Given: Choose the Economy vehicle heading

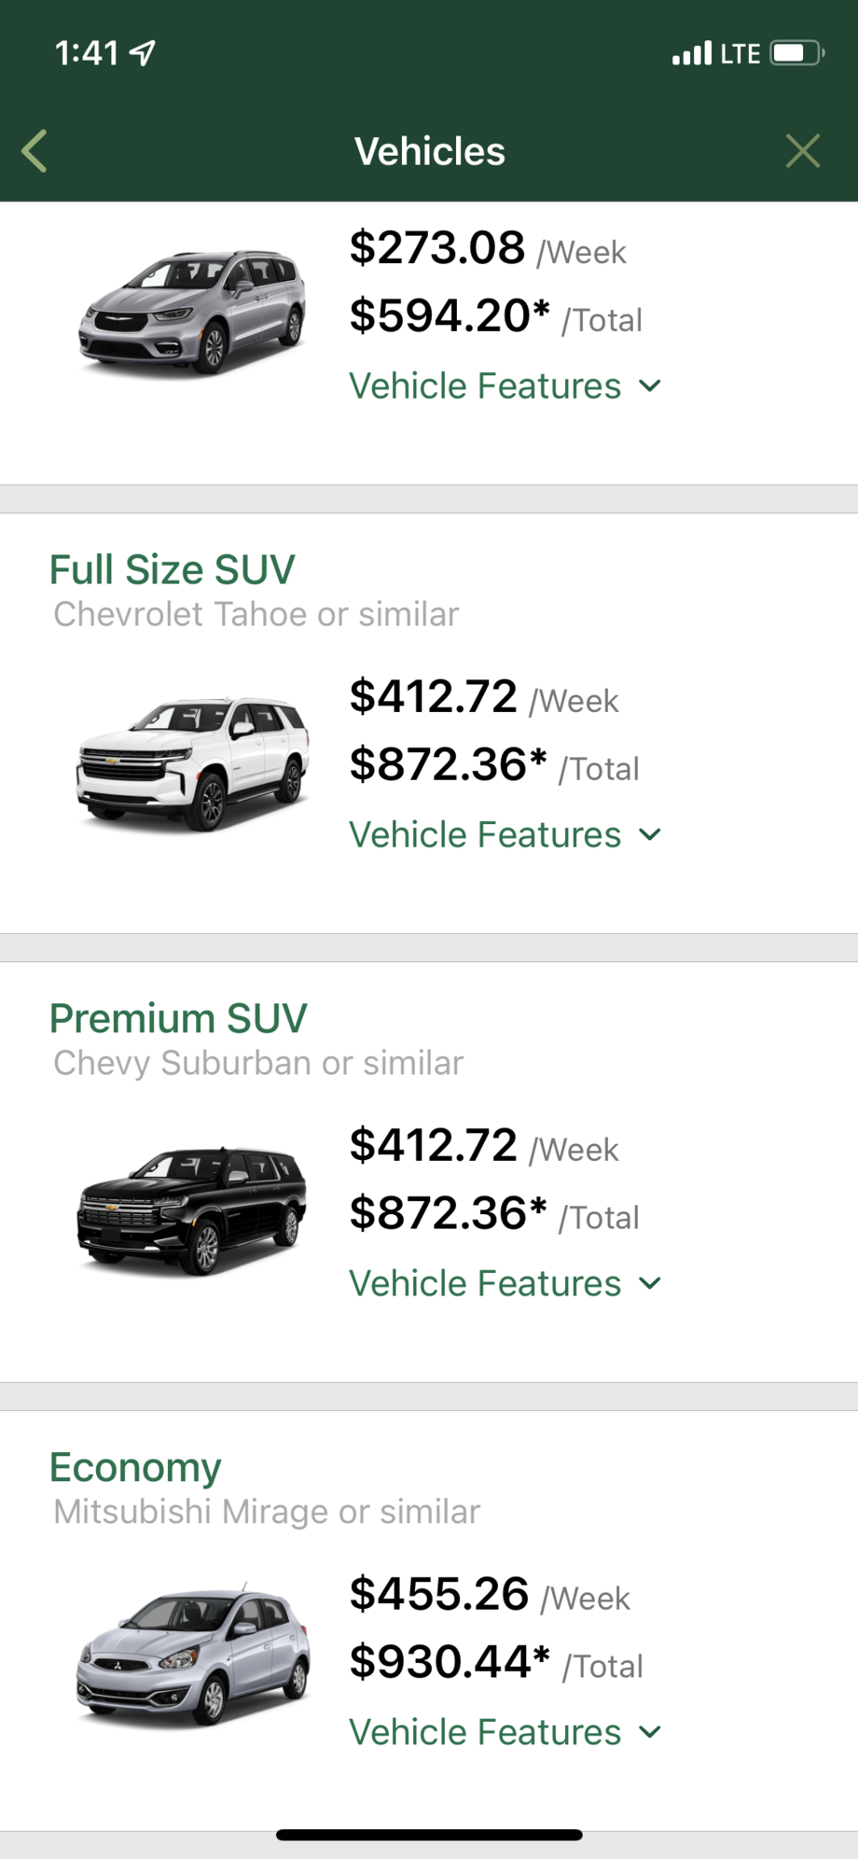Looking at the screenshot, I should click(x=135, y=1467).
